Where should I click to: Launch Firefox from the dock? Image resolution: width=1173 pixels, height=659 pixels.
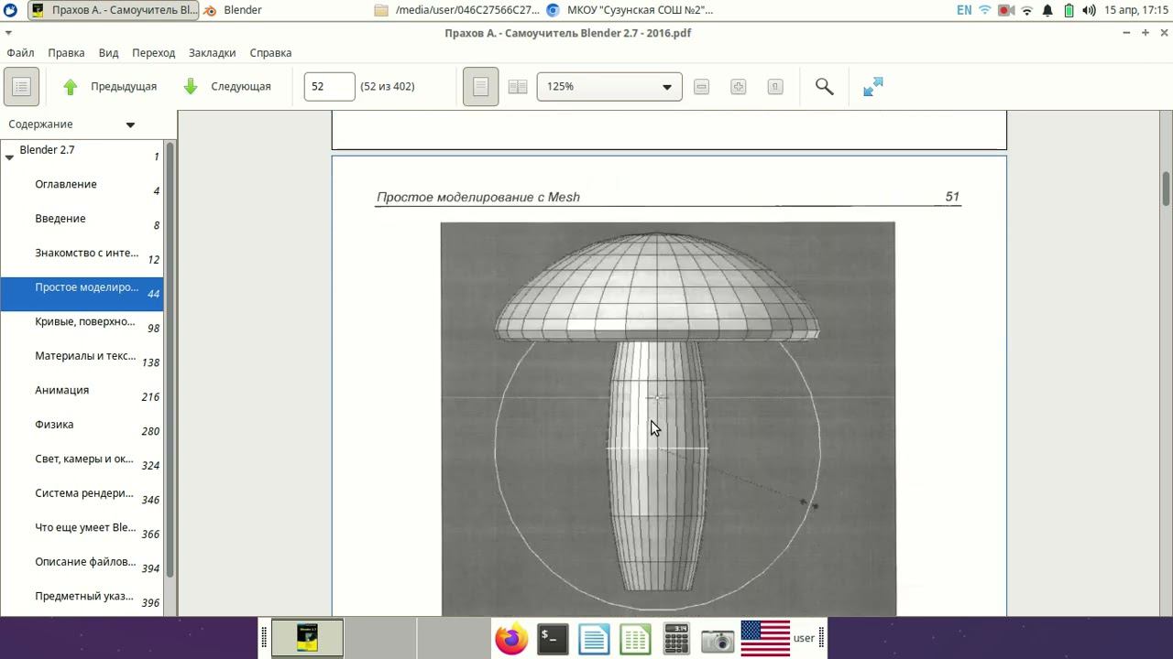point(511,638)
